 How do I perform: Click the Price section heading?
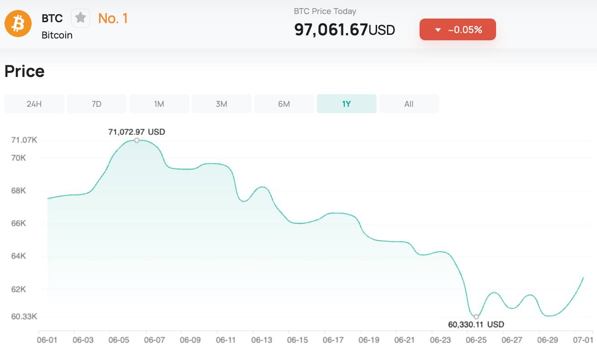(x=24, y=72)
